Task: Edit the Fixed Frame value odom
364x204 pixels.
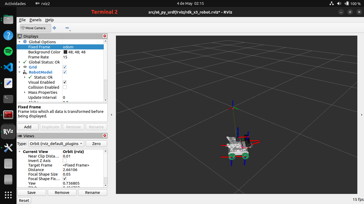Action: (x=83, y=47)
